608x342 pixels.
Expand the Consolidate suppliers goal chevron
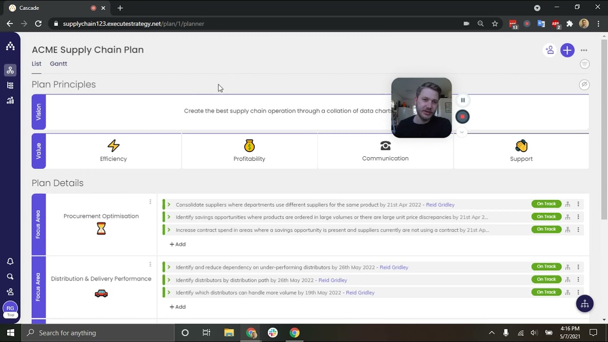169,205
